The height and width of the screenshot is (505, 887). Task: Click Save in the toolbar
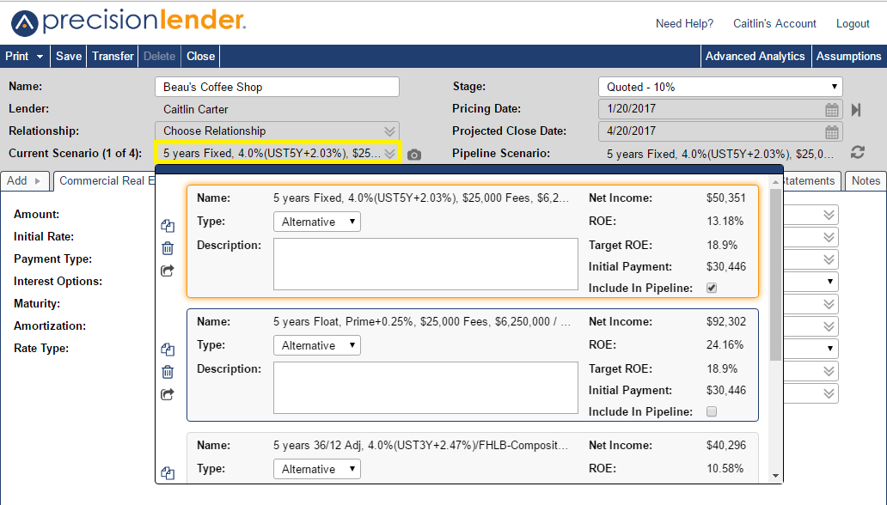[x=69, y=57]
